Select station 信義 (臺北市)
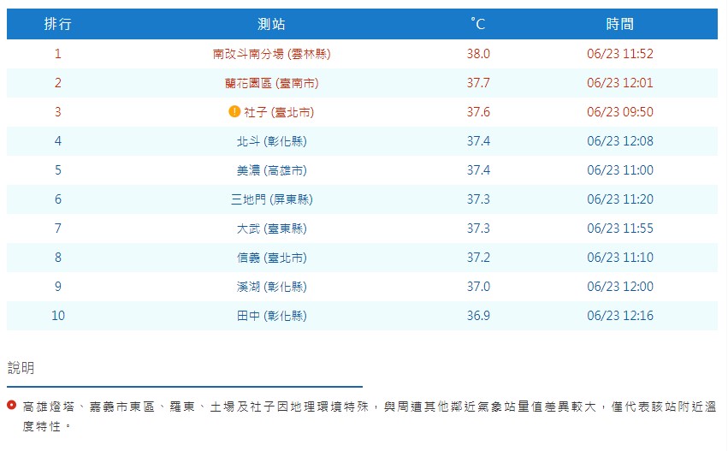This screenshot has height=451, width=728. pos(271,258)
